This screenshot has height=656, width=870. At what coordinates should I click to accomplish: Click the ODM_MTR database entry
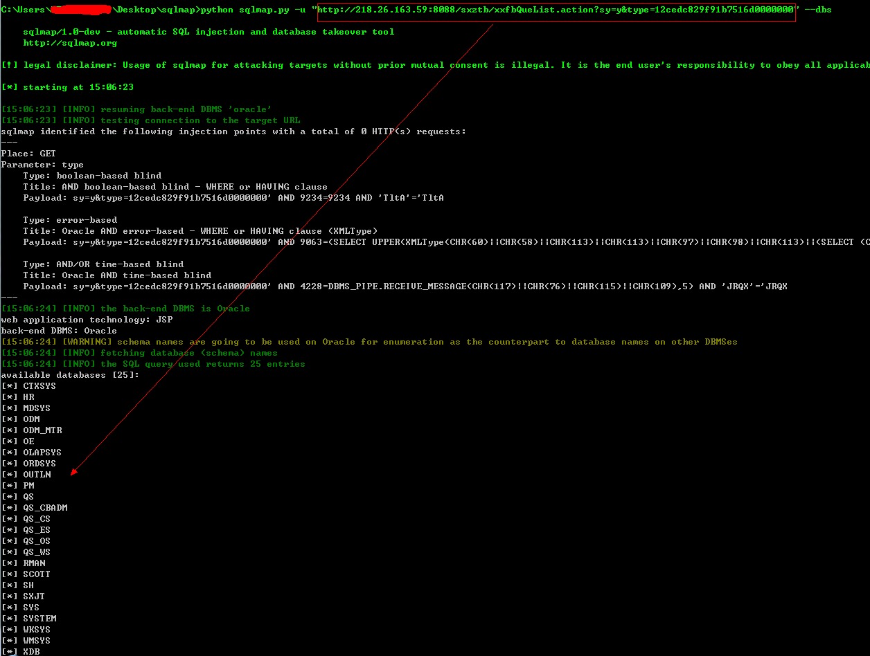[31, 430]
